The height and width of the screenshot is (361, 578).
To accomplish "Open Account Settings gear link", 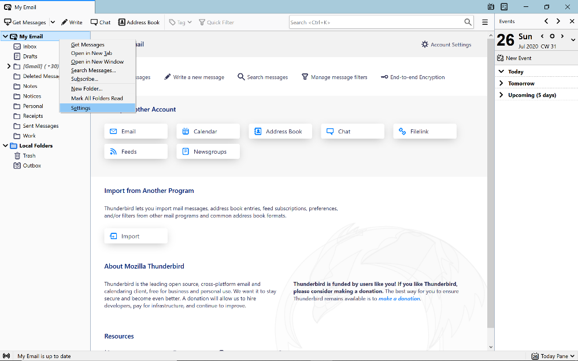I will point(446,44).
